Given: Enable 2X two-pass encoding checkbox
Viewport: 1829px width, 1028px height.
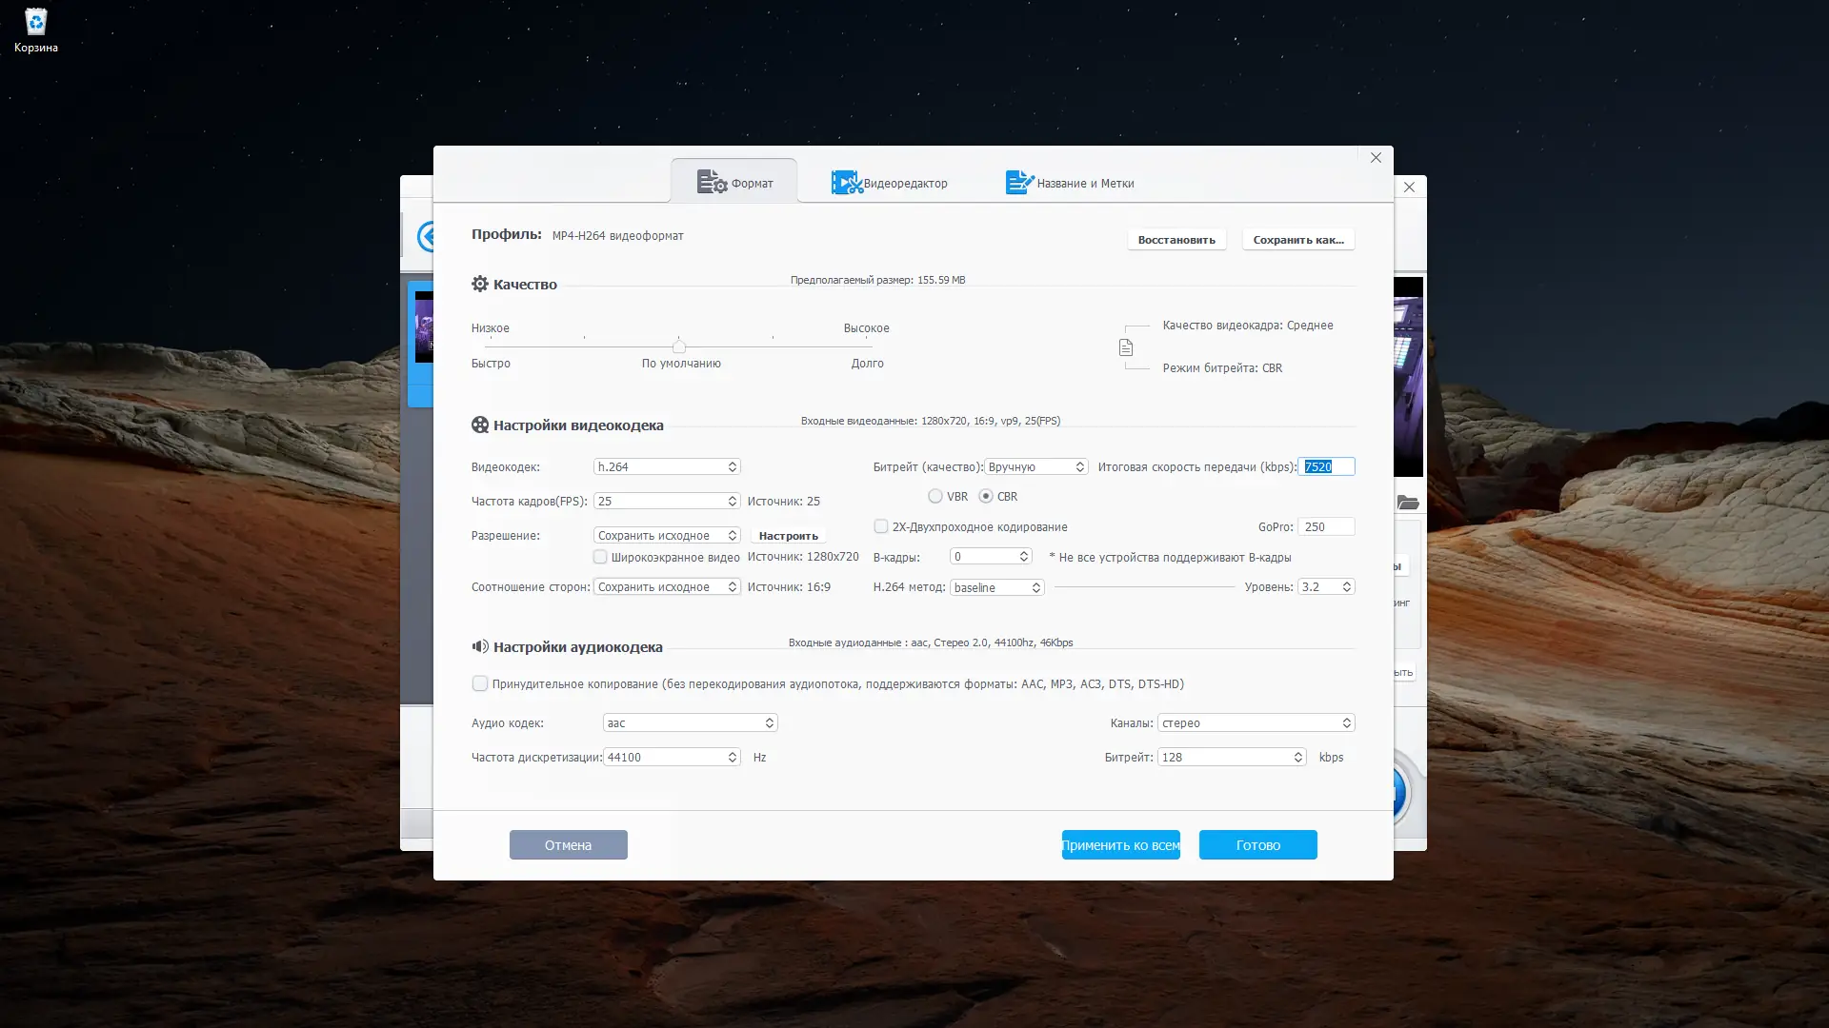Looking at the screenshot, I should pyautogui.click(x=881, y=526).
